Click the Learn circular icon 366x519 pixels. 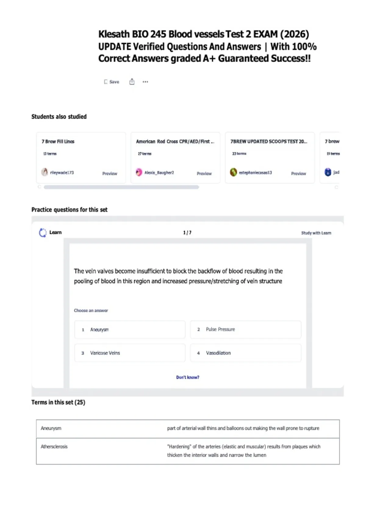(43, 233)
